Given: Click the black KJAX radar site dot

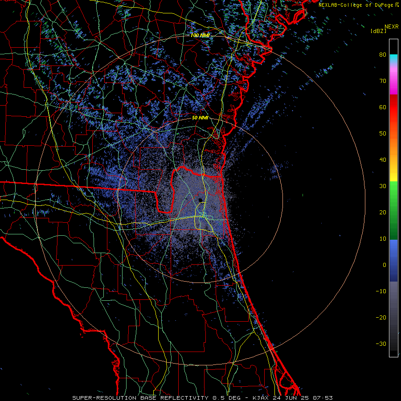Looking at the screenshot, I should [201, 200].
